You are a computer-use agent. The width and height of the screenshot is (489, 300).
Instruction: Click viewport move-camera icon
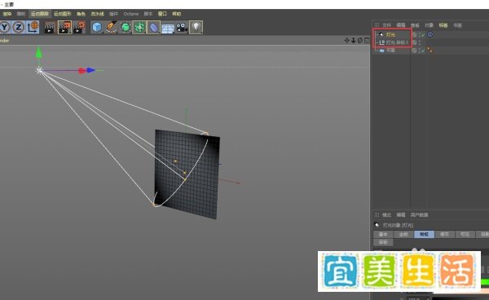coord(347,40)
